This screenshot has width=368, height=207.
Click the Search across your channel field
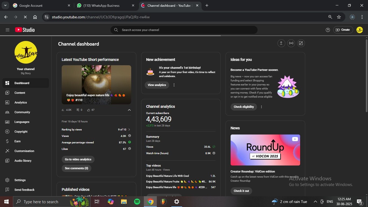[184, 30]
